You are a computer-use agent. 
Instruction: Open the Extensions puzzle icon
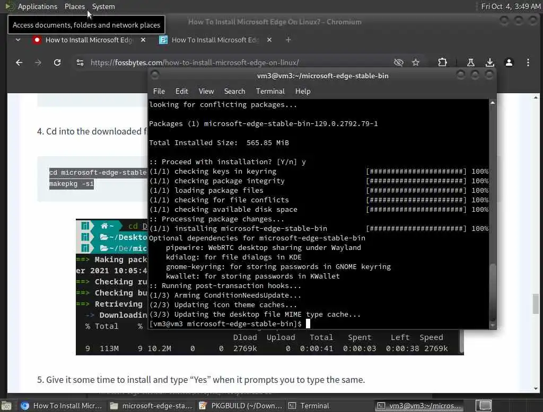(442, 62)
